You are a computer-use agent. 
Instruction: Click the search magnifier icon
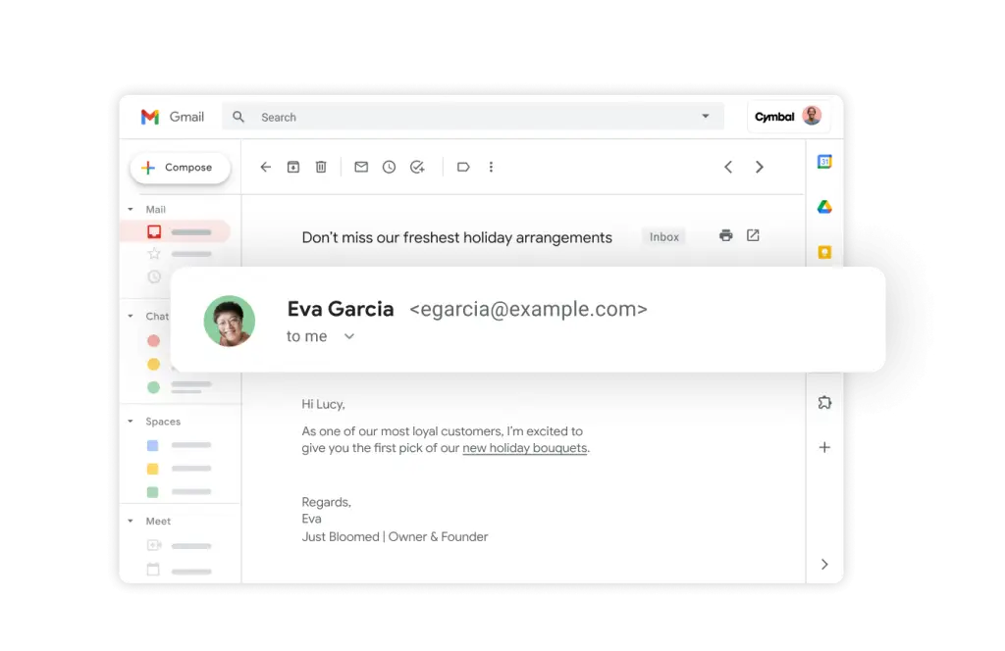(238, 117)
